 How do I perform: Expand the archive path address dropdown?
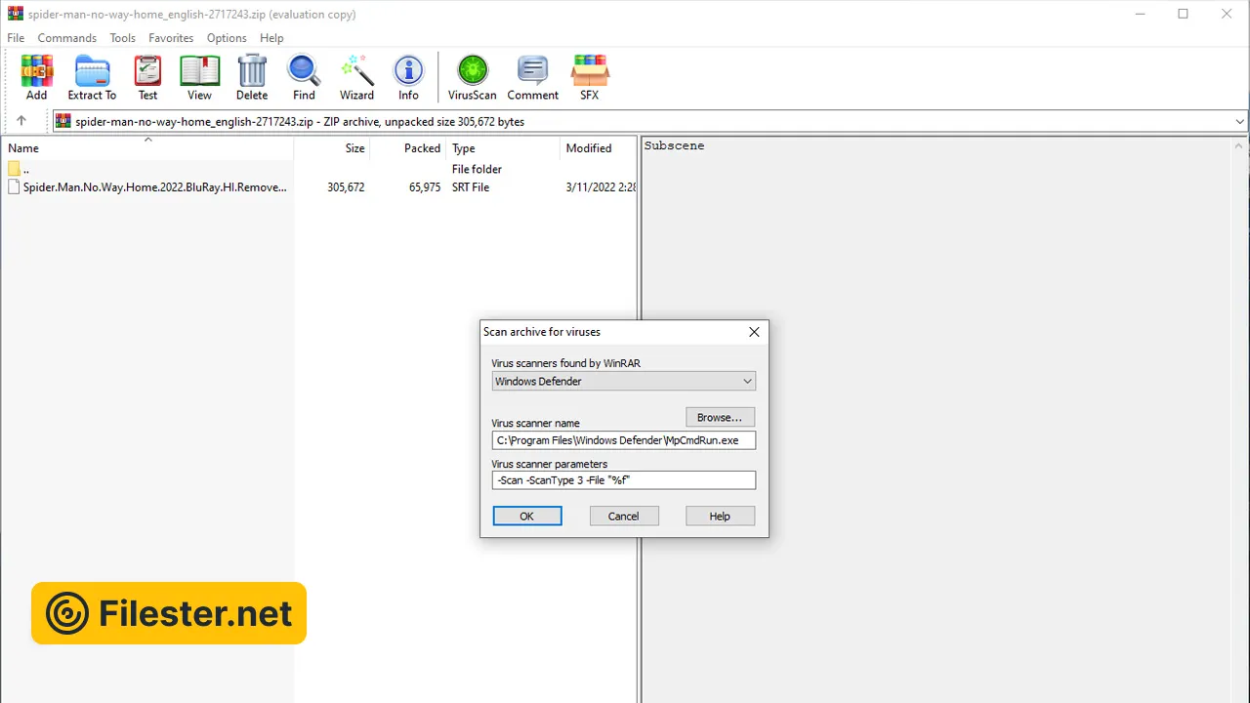(1239, 122)
